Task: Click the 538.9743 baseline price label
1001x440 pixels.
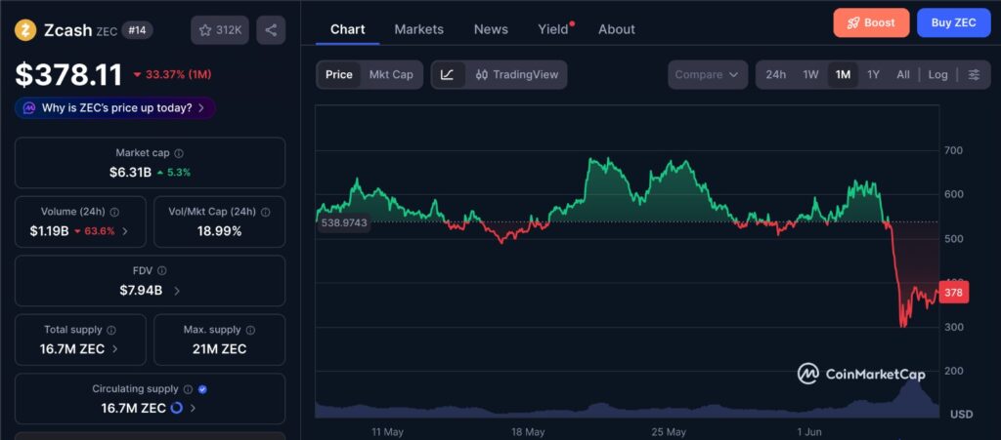Action: tap(343, 222)
